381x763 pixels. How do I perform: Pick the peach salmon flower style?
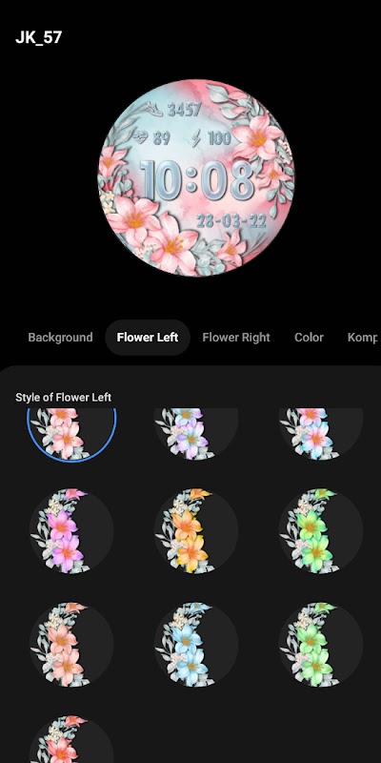(x=71, y=645)
